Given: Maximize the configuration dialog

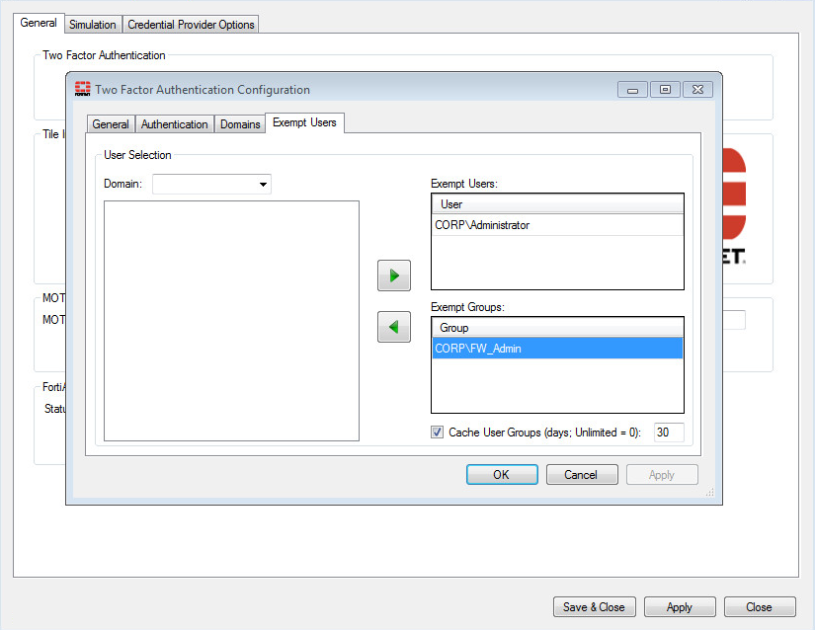Looking at the screenshot, I should [665, 89].
